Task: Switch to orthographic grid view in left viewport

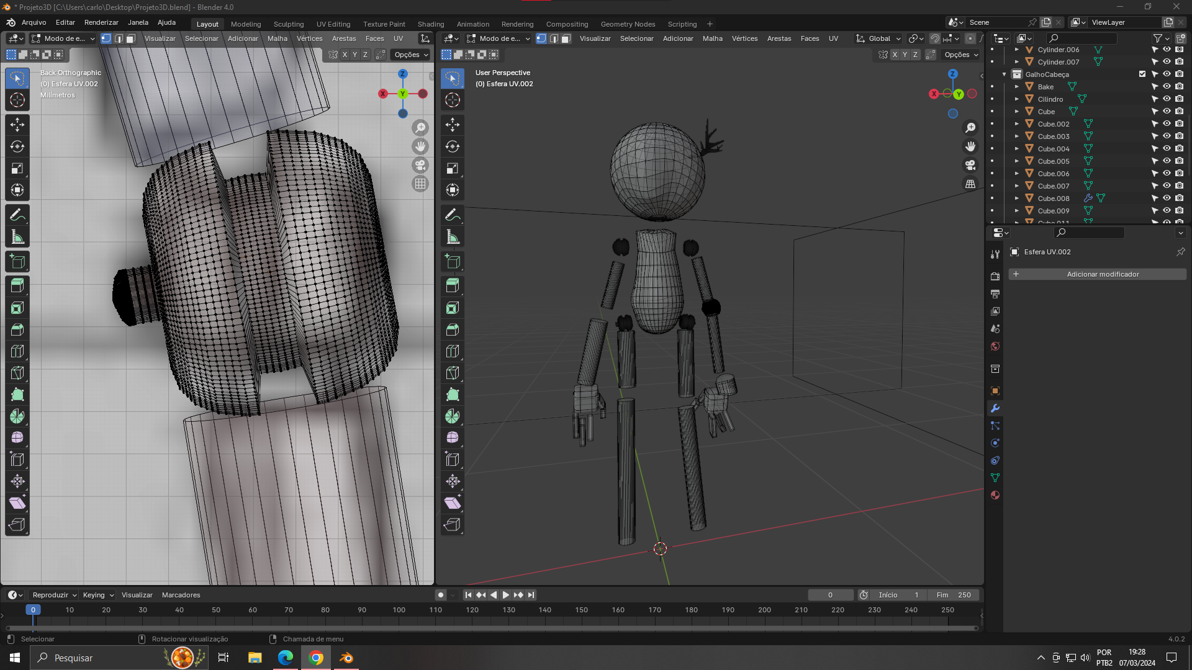Action: [420, 184]
